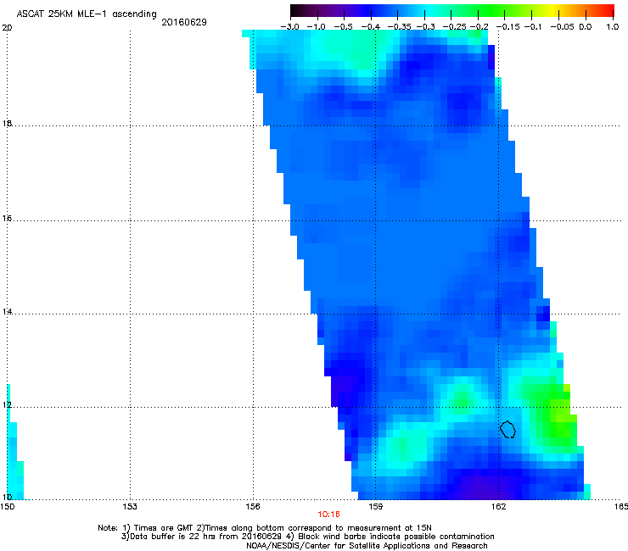
Task: Click the colorbar label 0.0
Action: click(x=586, y=27)
